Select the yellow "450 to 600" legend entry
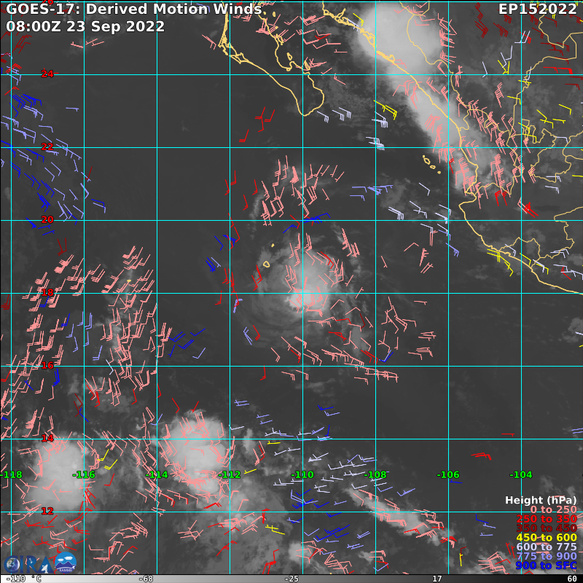The height and width of the screenshot is (583, 583). [547, 537]
